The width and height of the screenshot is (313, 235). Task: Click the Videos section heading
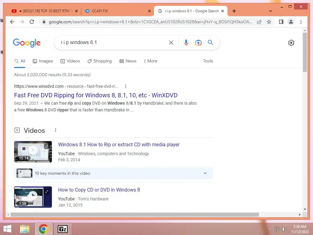34,130
